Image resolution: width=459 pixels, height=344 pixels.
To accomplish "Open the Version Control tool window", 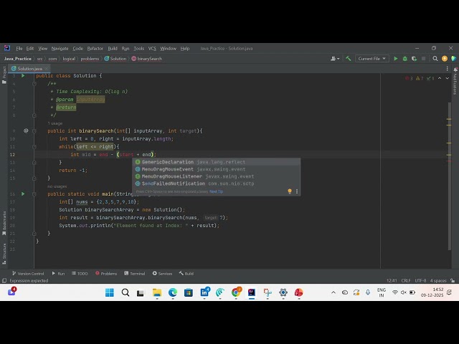I will tap(28, 274).
